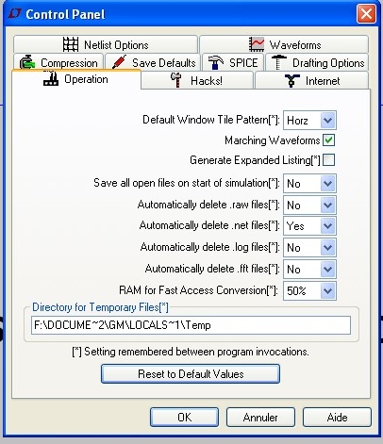Click the Save Defaults red pen icon
The image size is (383, 444).
click(x=119, y=62)
